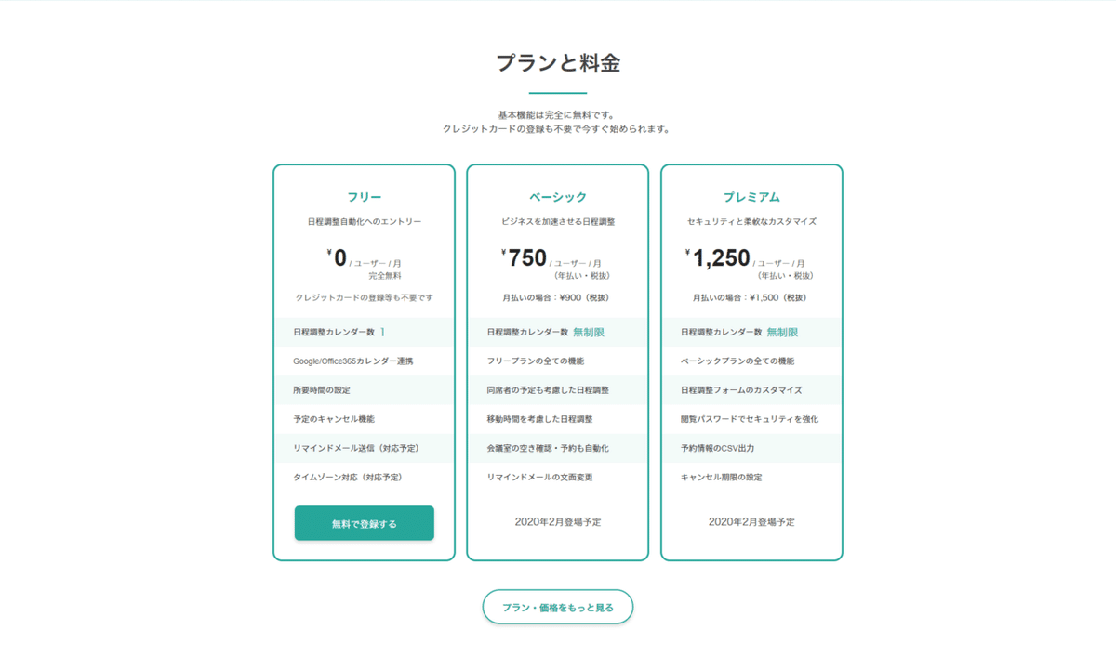The image size is (1116, 656).
Task: Click 2020年2月登場予定 under the プレミアム plan
Action: [x=751, y=522]
